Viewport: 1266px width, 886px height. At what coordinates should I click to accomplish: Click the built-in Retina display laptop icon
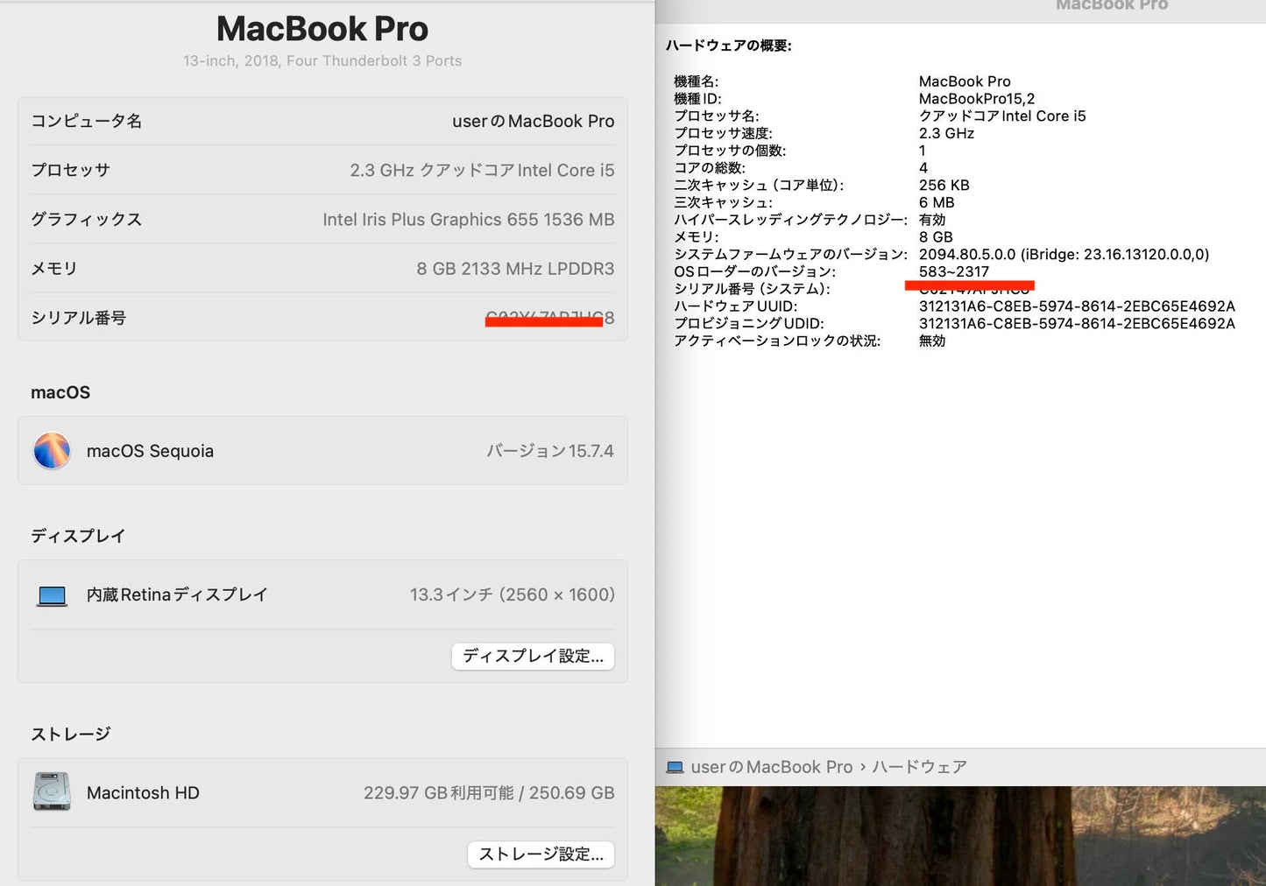click(52, 596)
